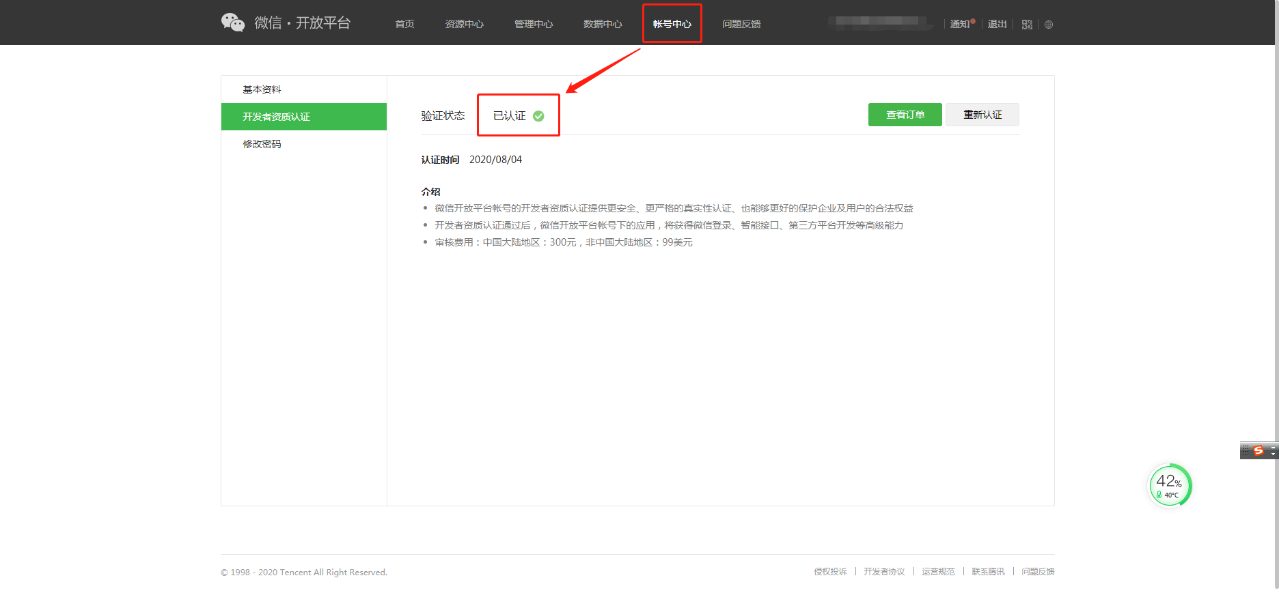Open 修改密码 in sidebar

[304, 144]
